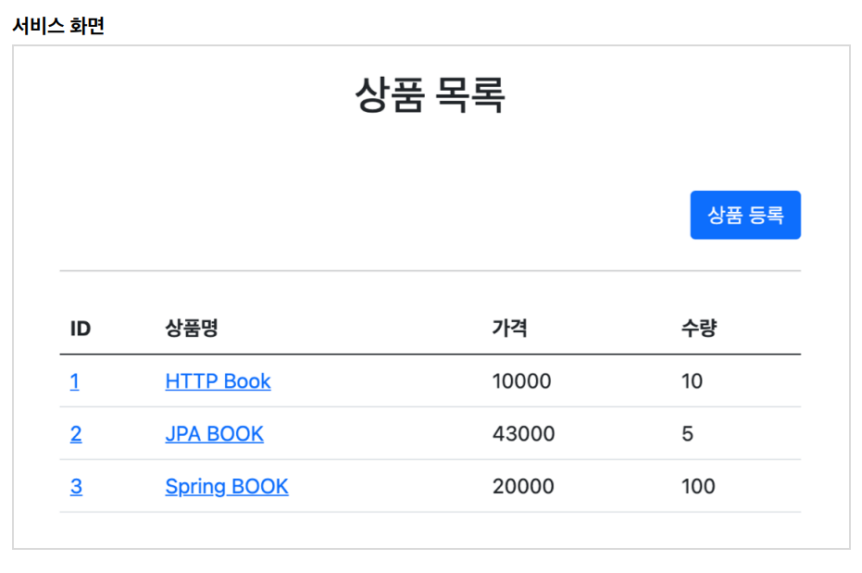The height and width of the screenshot is (573, 862).
Task: Open the Spring BOOK product link
Action: [227, 487]
